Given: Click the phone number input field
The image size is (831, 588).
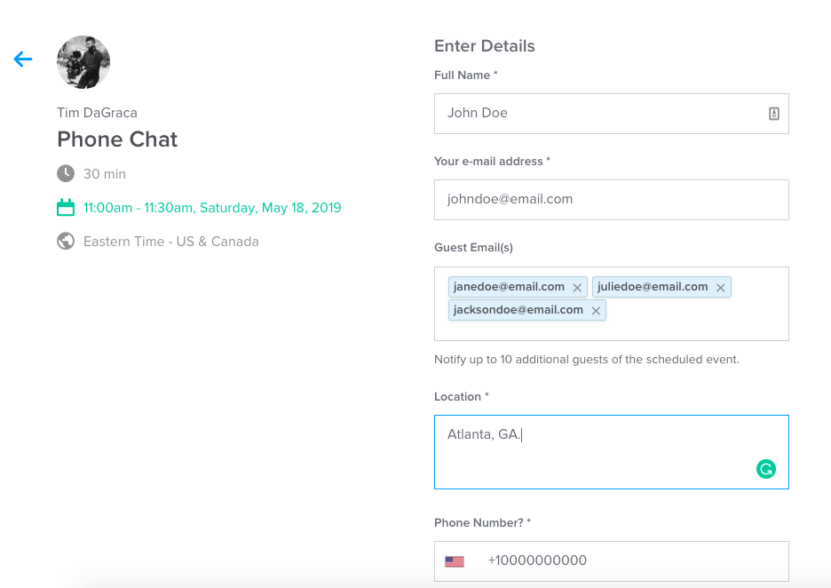Looking at the screenshot, I should tap(630, 561).
